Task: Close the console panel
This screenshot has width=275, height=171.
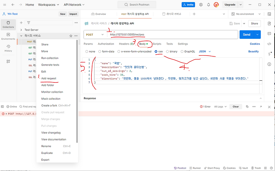Action: click(x=269, y=107)
